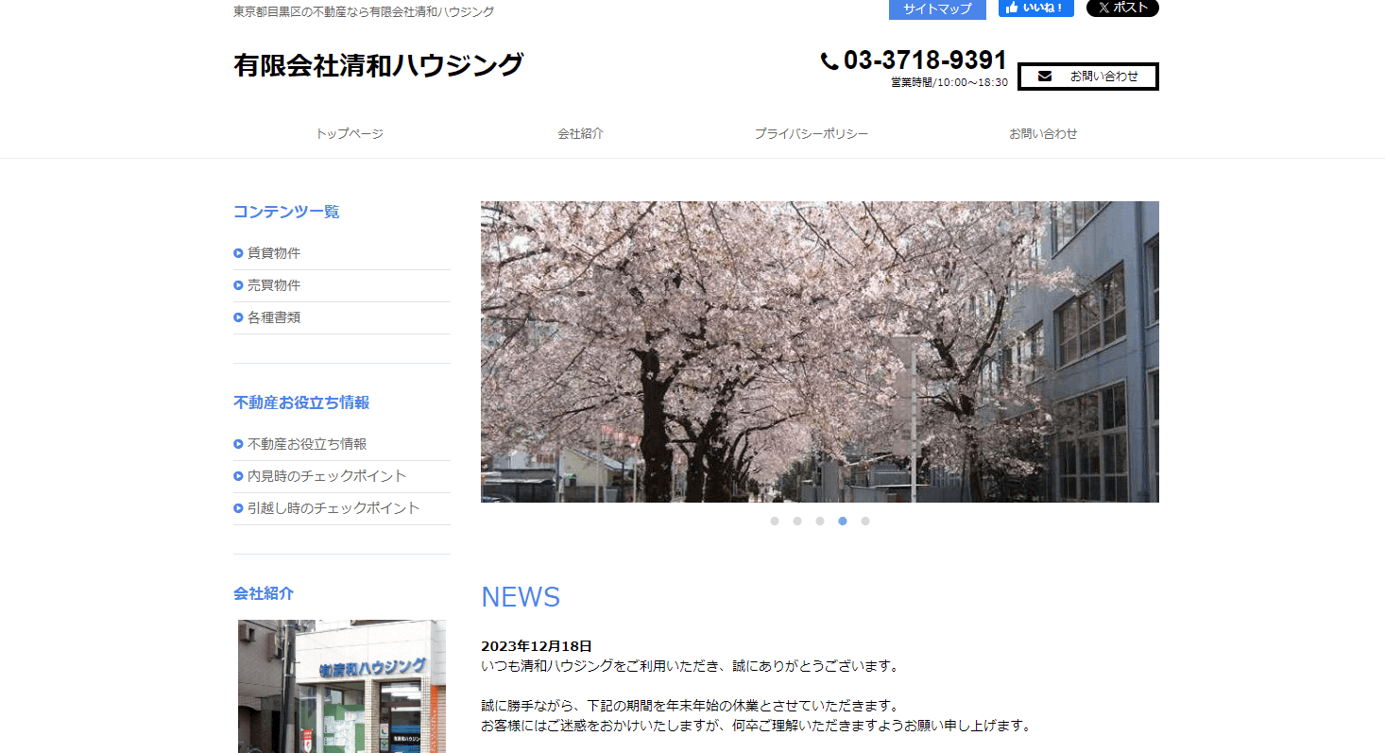Open the 引越し時のチェックポイント sidebar entry
The height and width of the screenshot is (753, 1385).
pos(331,508)
